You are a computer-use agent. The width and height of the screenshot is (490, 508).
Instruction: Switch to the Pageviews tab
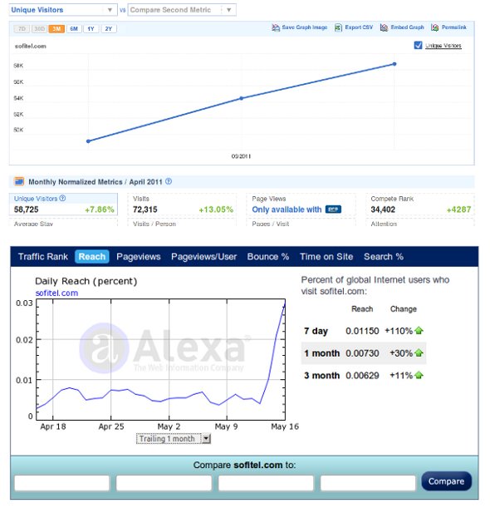(x=139, y=257)
